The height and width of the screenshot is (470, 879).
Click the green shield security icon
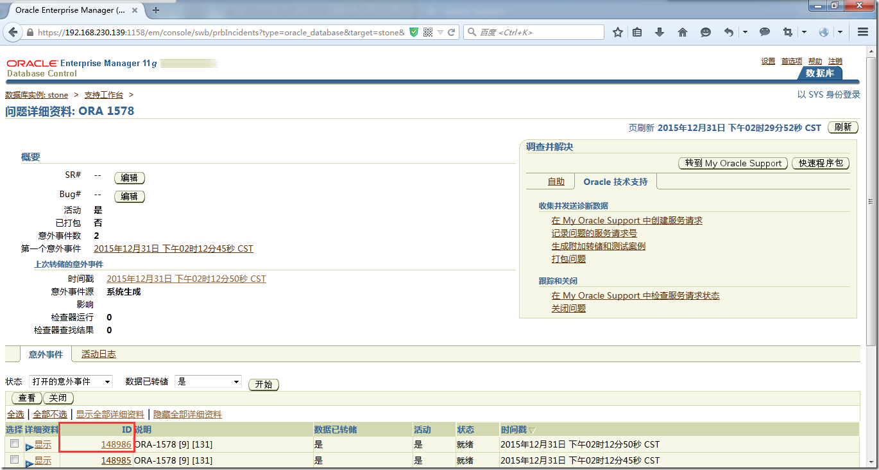click(x=414, y=32)
